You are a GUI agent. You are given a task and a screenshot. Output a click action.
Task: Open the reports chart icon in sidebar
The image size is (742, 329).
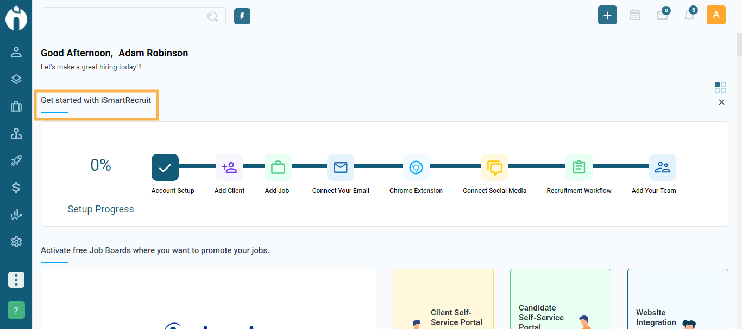click(x=16, y=215)
